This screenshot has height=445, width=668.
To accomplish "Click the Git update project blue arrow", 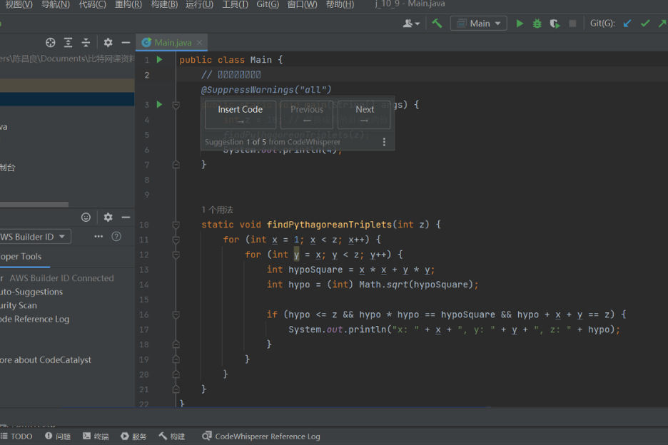I will [628, 24].
